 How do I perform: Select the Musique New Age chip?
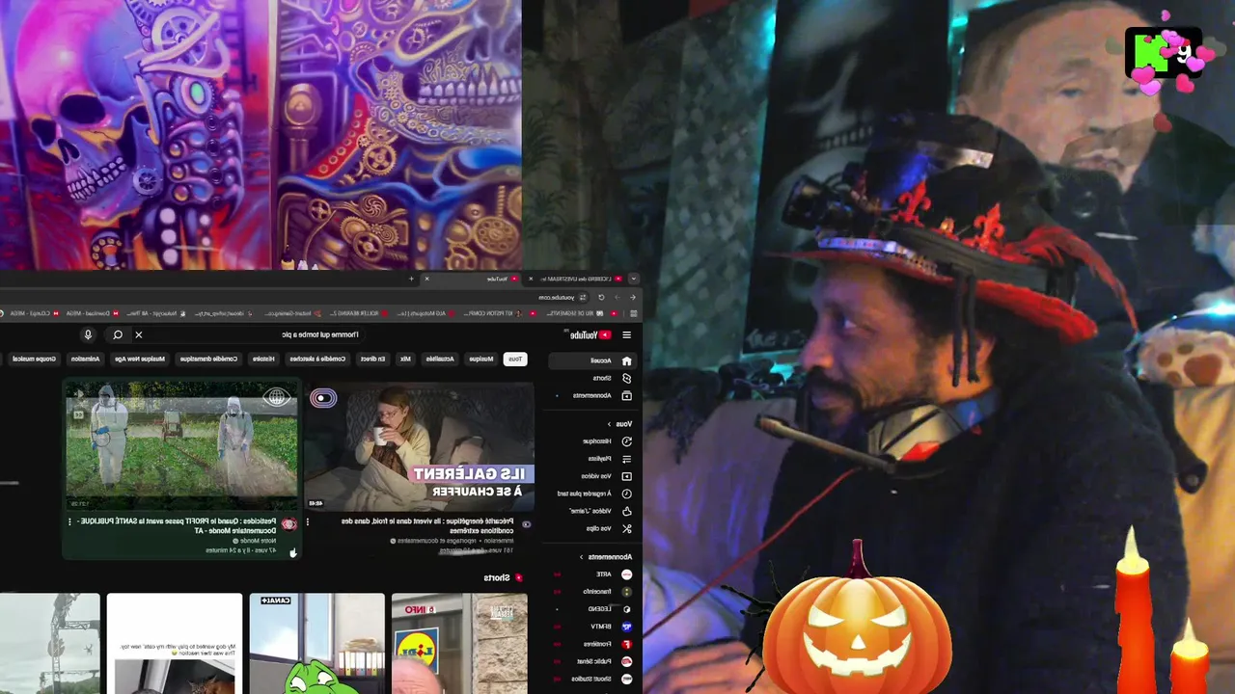139,359
